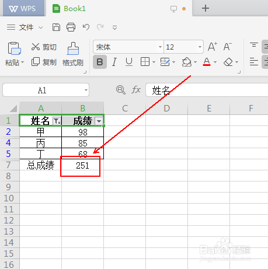Click the select-all corner triangle
Screen dimensions: 268x269
point(13,109)
